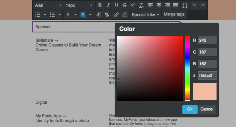Confirm color with the Ok button
This screenshot has width=236, height=127.
pos(190,109)
